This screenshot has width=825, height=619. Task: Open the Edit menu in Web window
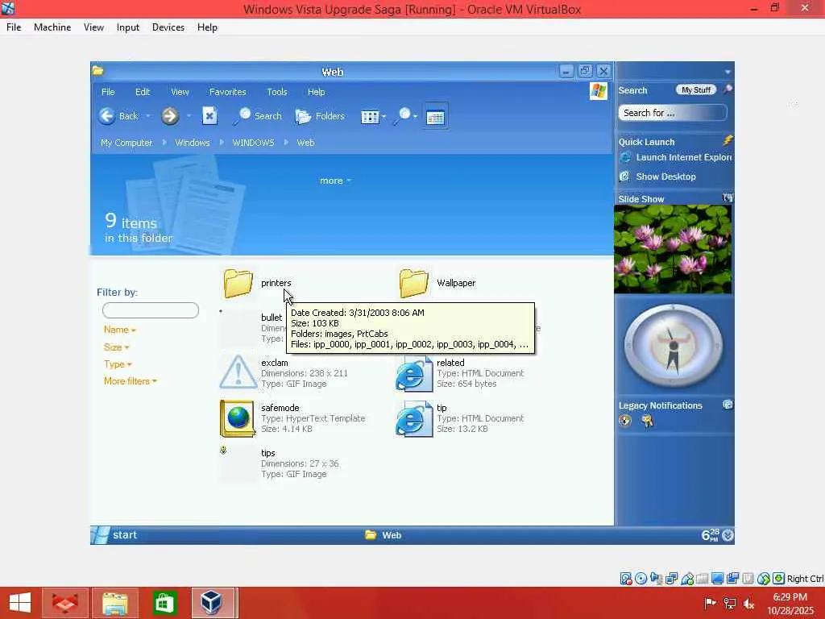pyautogui.click(x=143, y=92)
